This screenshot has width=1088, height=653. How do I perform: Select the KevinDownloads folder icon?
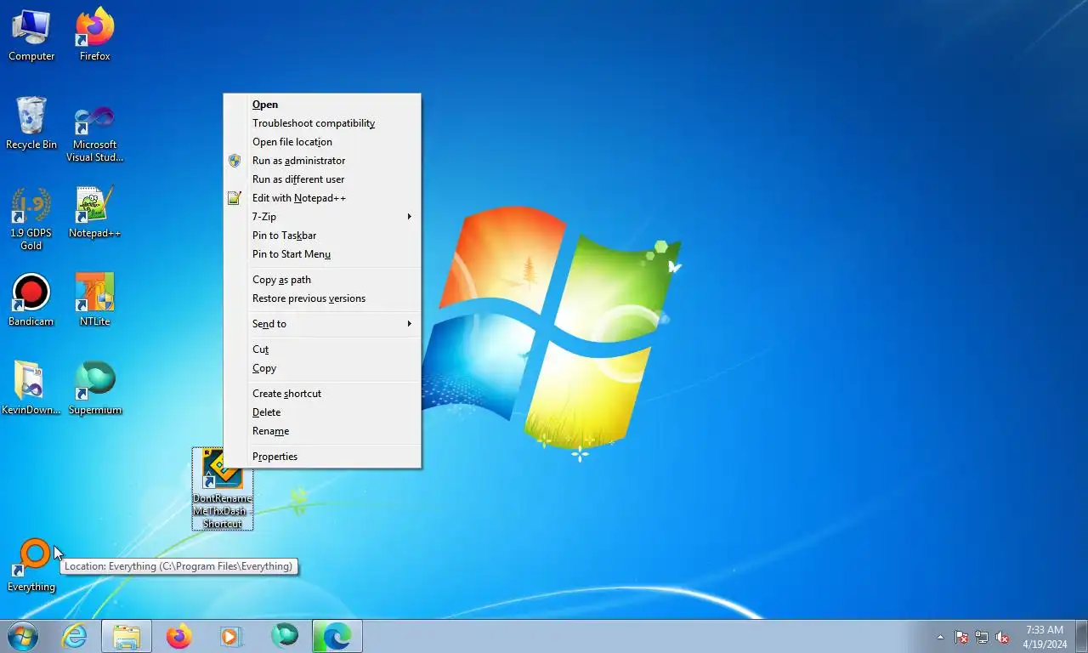31,389
